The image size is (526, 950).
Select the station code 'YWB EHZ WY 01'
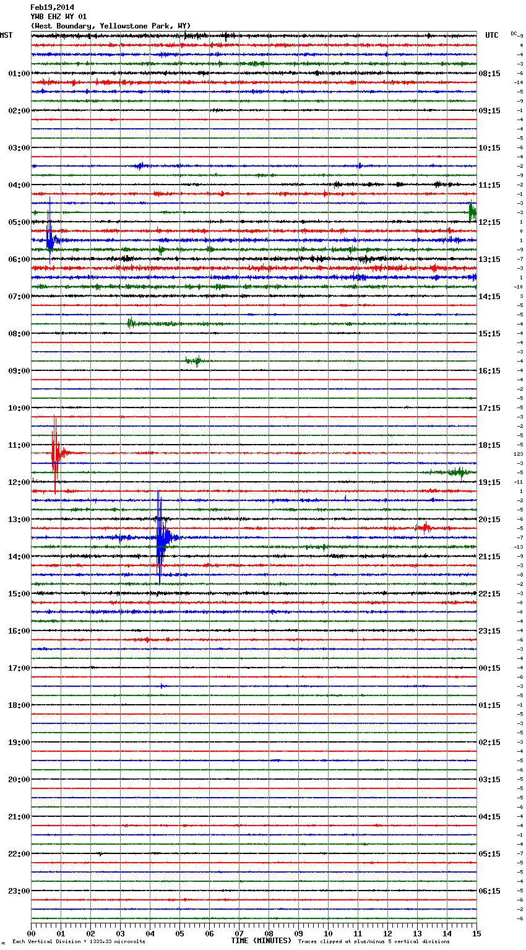(x=59, y=17)
